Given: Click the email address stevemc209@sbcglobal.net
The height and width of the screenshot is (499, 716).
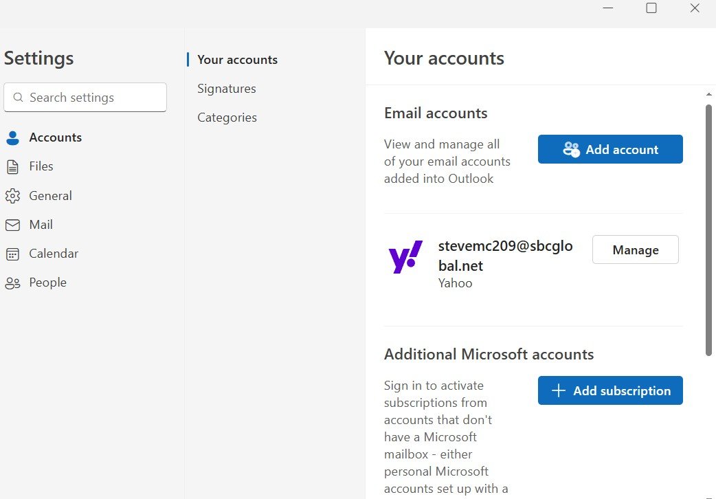Looking at the screenshot, I should [506, 255].
